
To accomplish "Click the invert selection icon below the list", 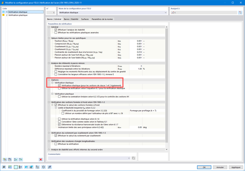I will coord(21,159).
